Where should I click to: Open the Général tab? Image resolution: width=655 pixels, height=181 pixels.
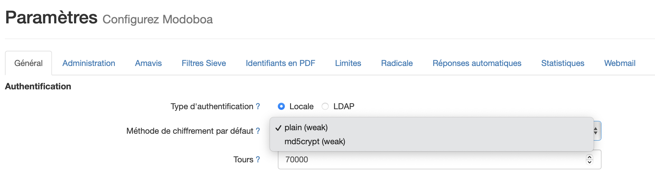click(x=28, y=63)
